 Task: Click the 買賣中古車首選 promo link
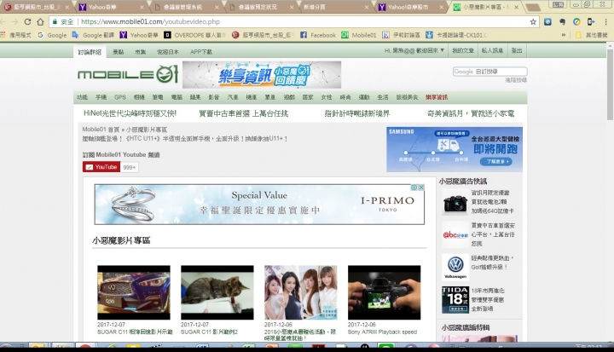pyautogui.click(x=243, y=113)
